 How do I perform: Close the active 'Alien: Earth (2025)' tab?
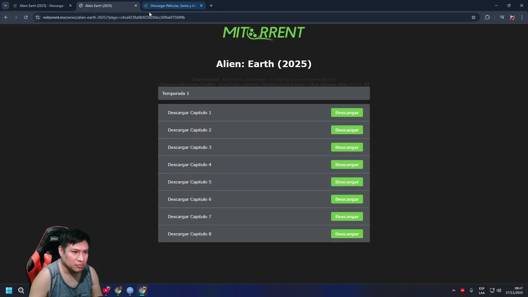[x=136, y=6]
